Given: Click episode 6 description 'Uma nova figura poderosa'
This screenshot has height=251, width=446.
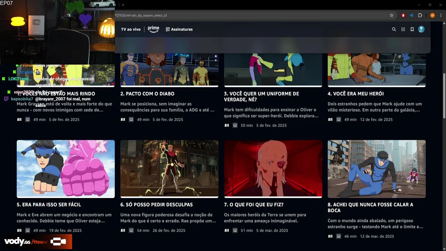Looking at the screenshot, I should click(168, 218).
